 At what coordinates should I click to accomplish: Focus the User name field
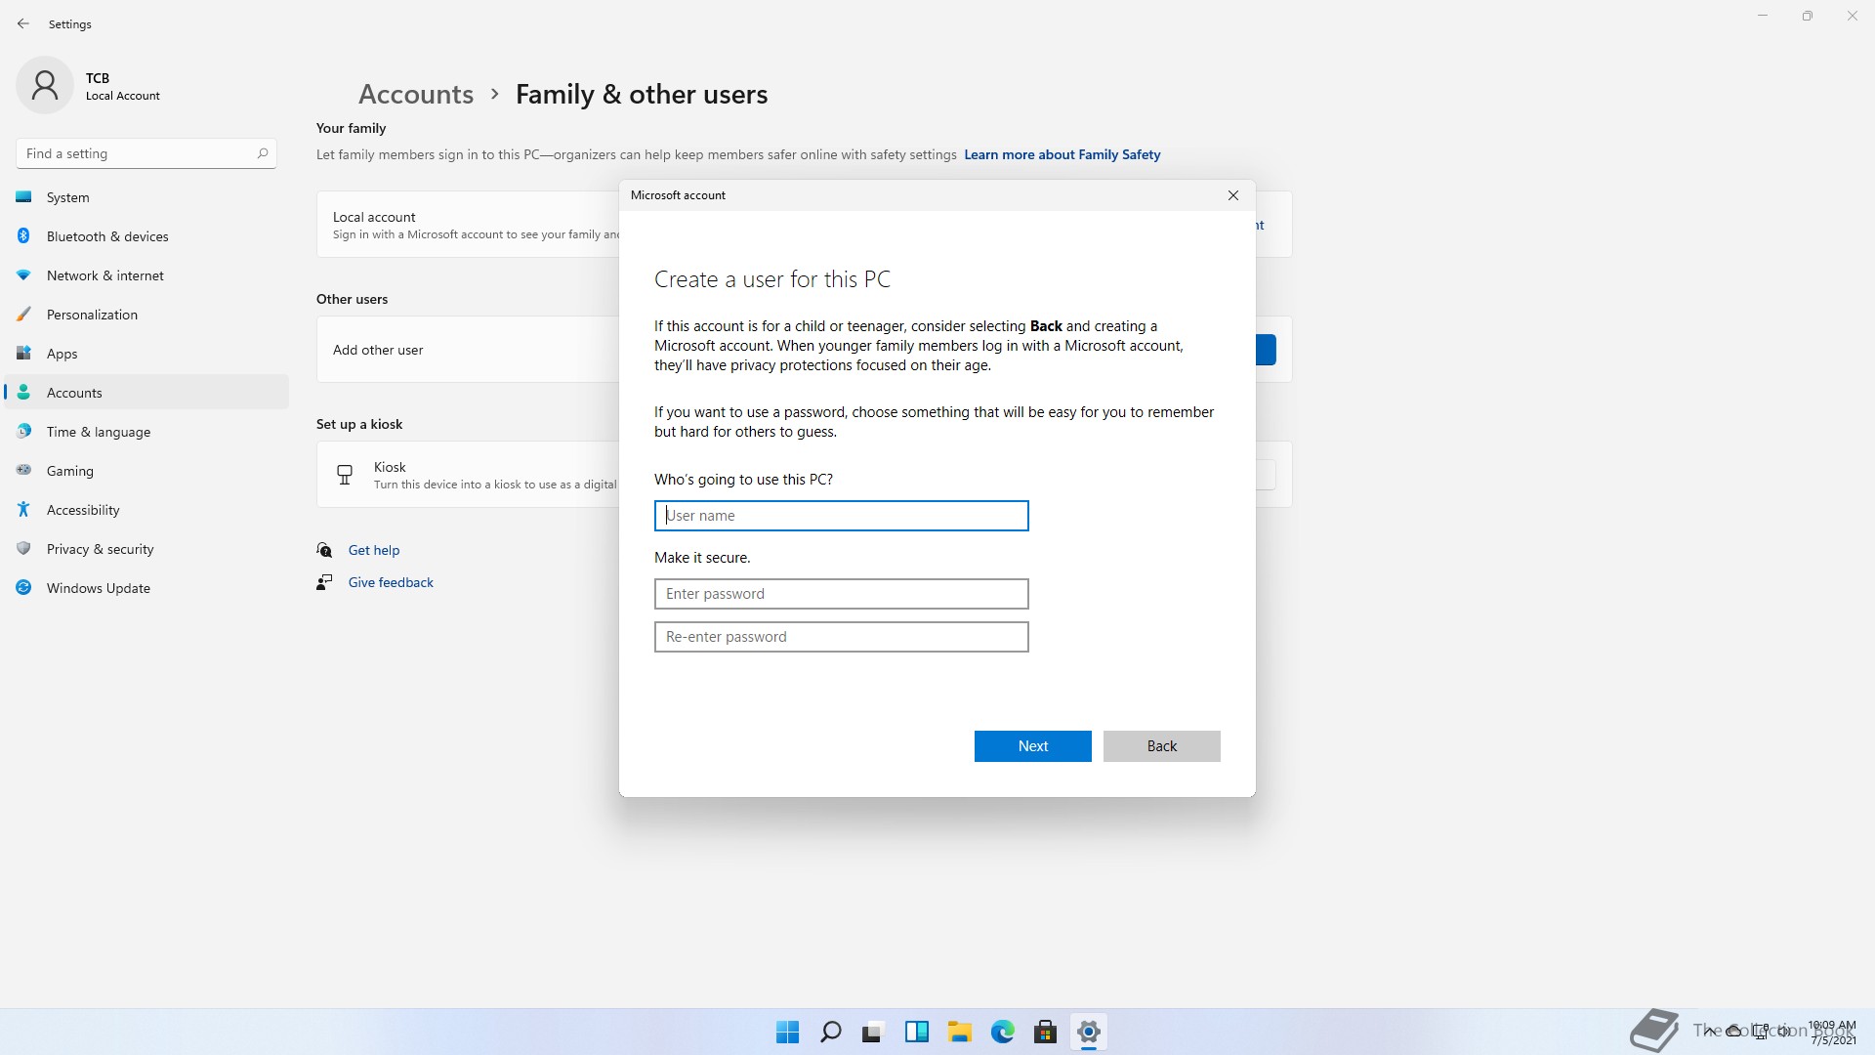click(842, 516)
